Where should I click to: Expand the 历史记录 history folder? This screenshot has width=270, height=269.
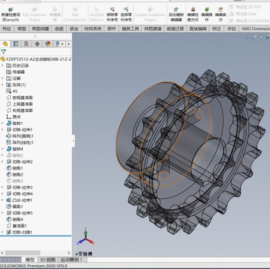(2, 66)
